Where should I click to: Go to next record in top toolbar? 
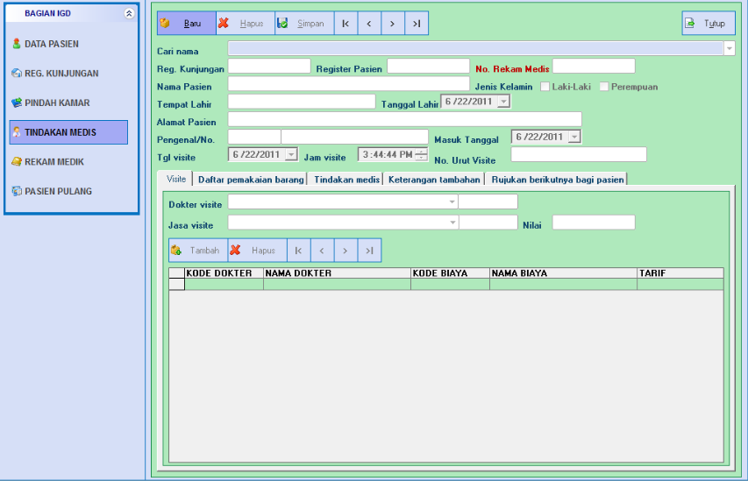tap(393, 24)
